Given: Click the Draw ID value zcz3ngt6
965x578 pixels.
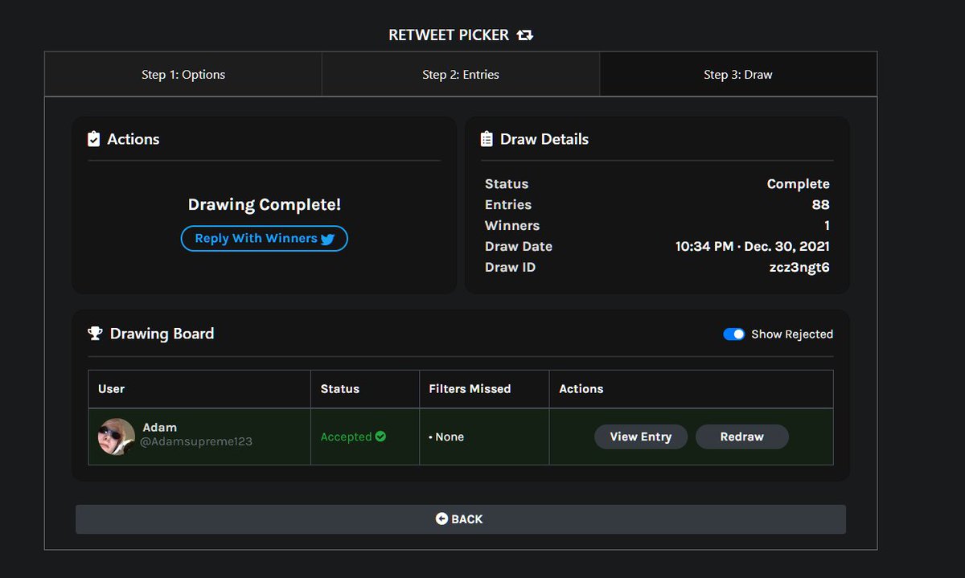Looking at the screenshot, I should tap(799, 267).
